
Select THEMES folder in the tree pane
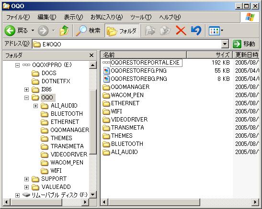[57, 138]
